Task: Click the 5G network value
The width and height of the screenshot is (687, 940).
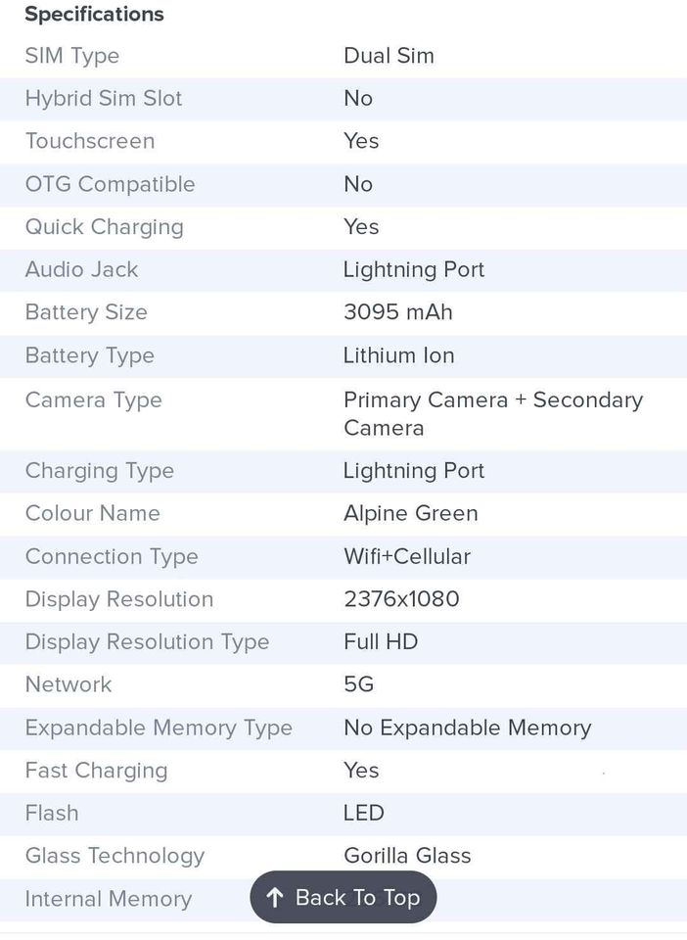Action: point(359,684)
